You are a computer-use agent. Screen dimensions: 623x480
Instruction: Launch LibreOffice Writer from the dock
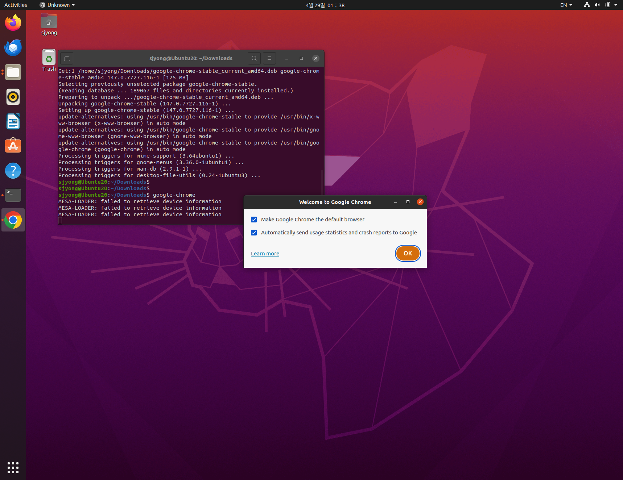(x=13, y=121)
